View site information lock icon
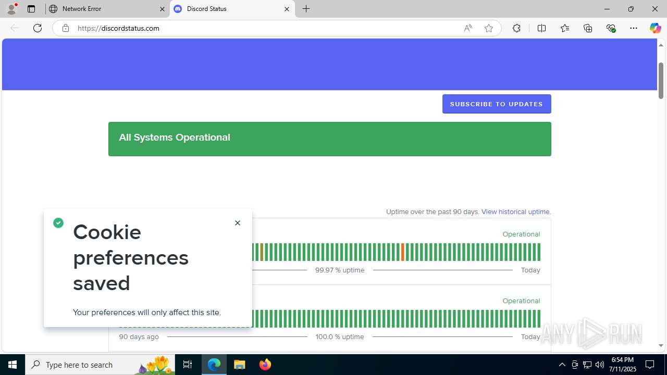This screenshot has width=667, height=375. 66,28
